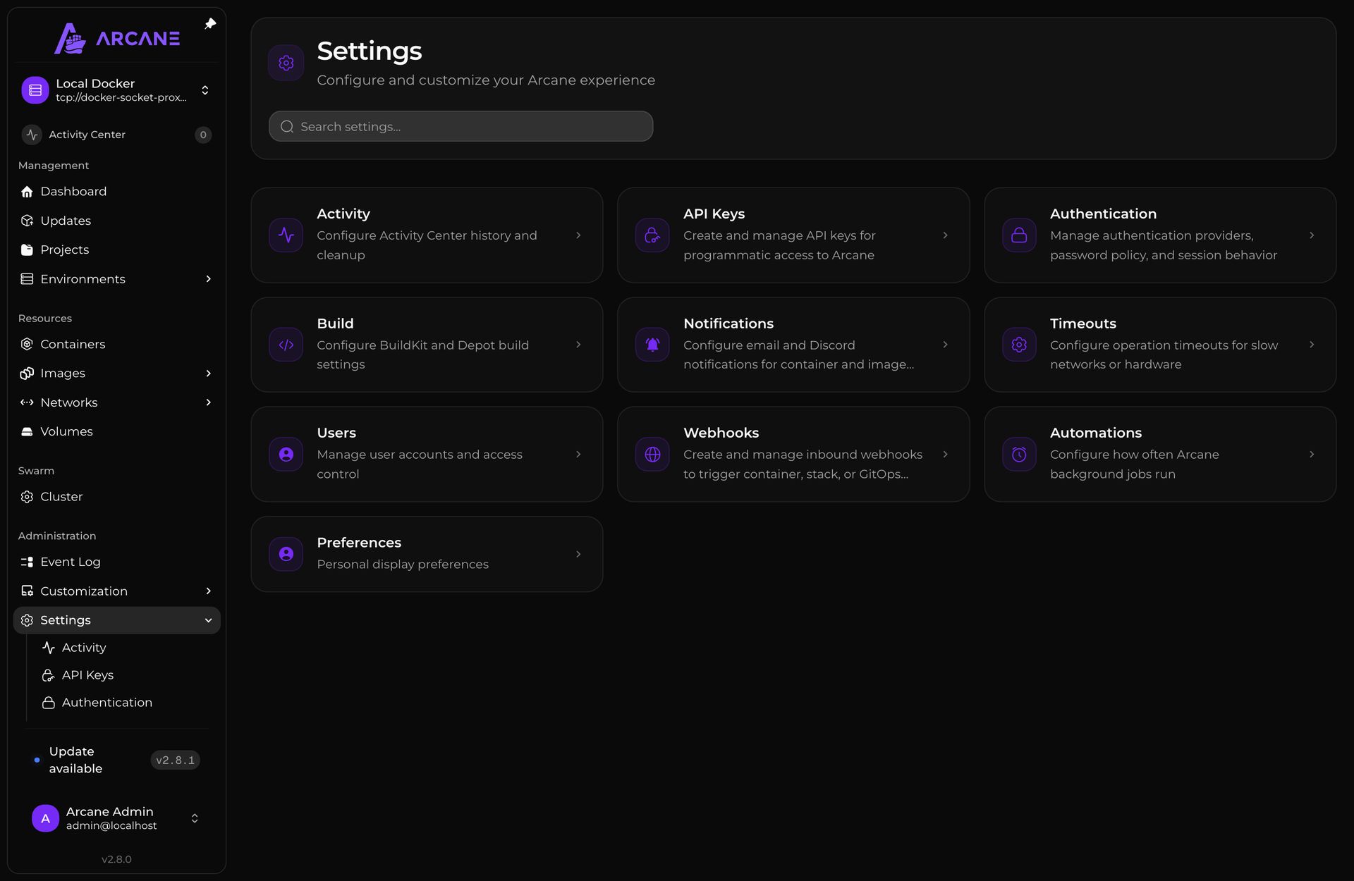This screenshot has width=1354, height=881.
Task: Click the v2.8.0 version text
Action: [x=116, y=859]
